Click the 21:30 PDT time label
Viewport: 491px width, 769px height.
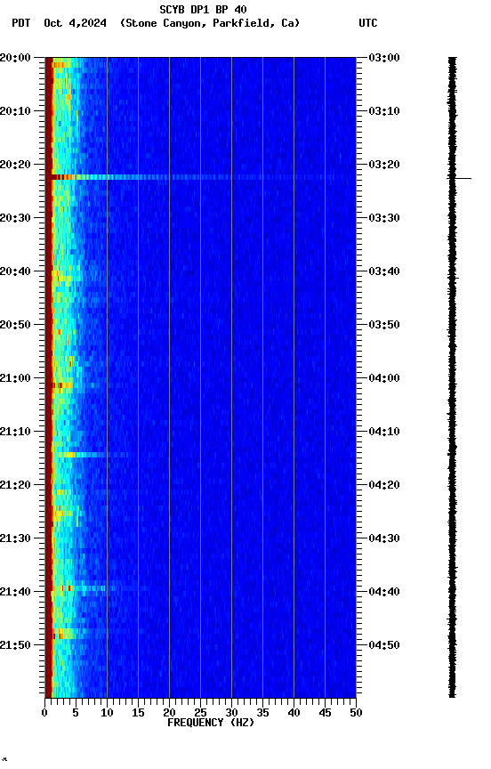[x=15, y=539]
